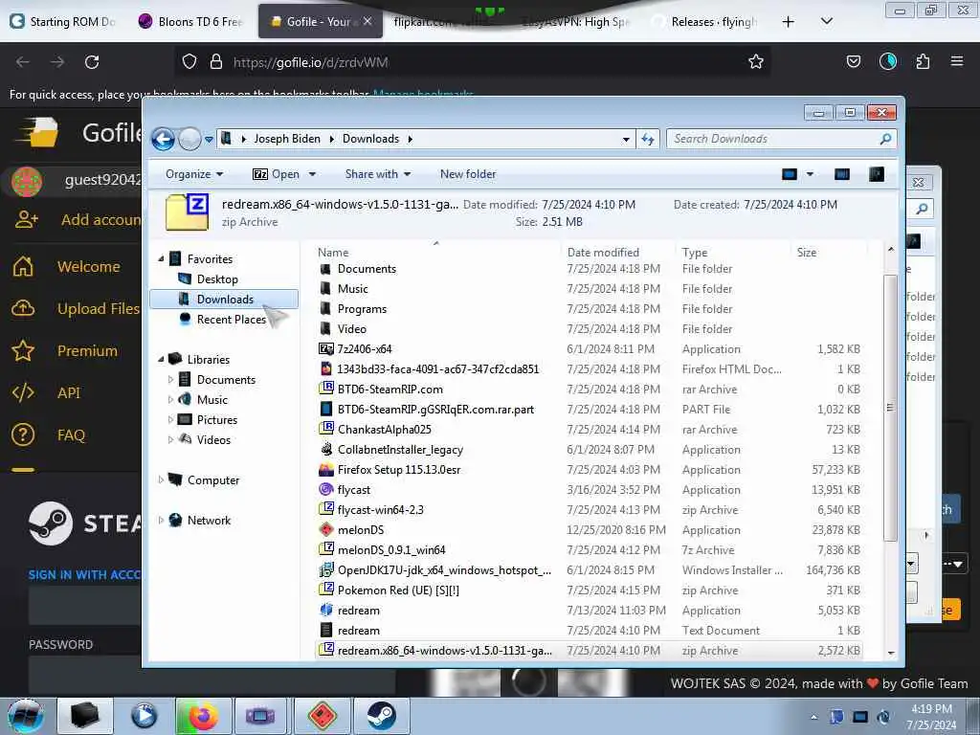
Task: Open the Organize menu
Action: pyautogui.click(x=193, y=174)
